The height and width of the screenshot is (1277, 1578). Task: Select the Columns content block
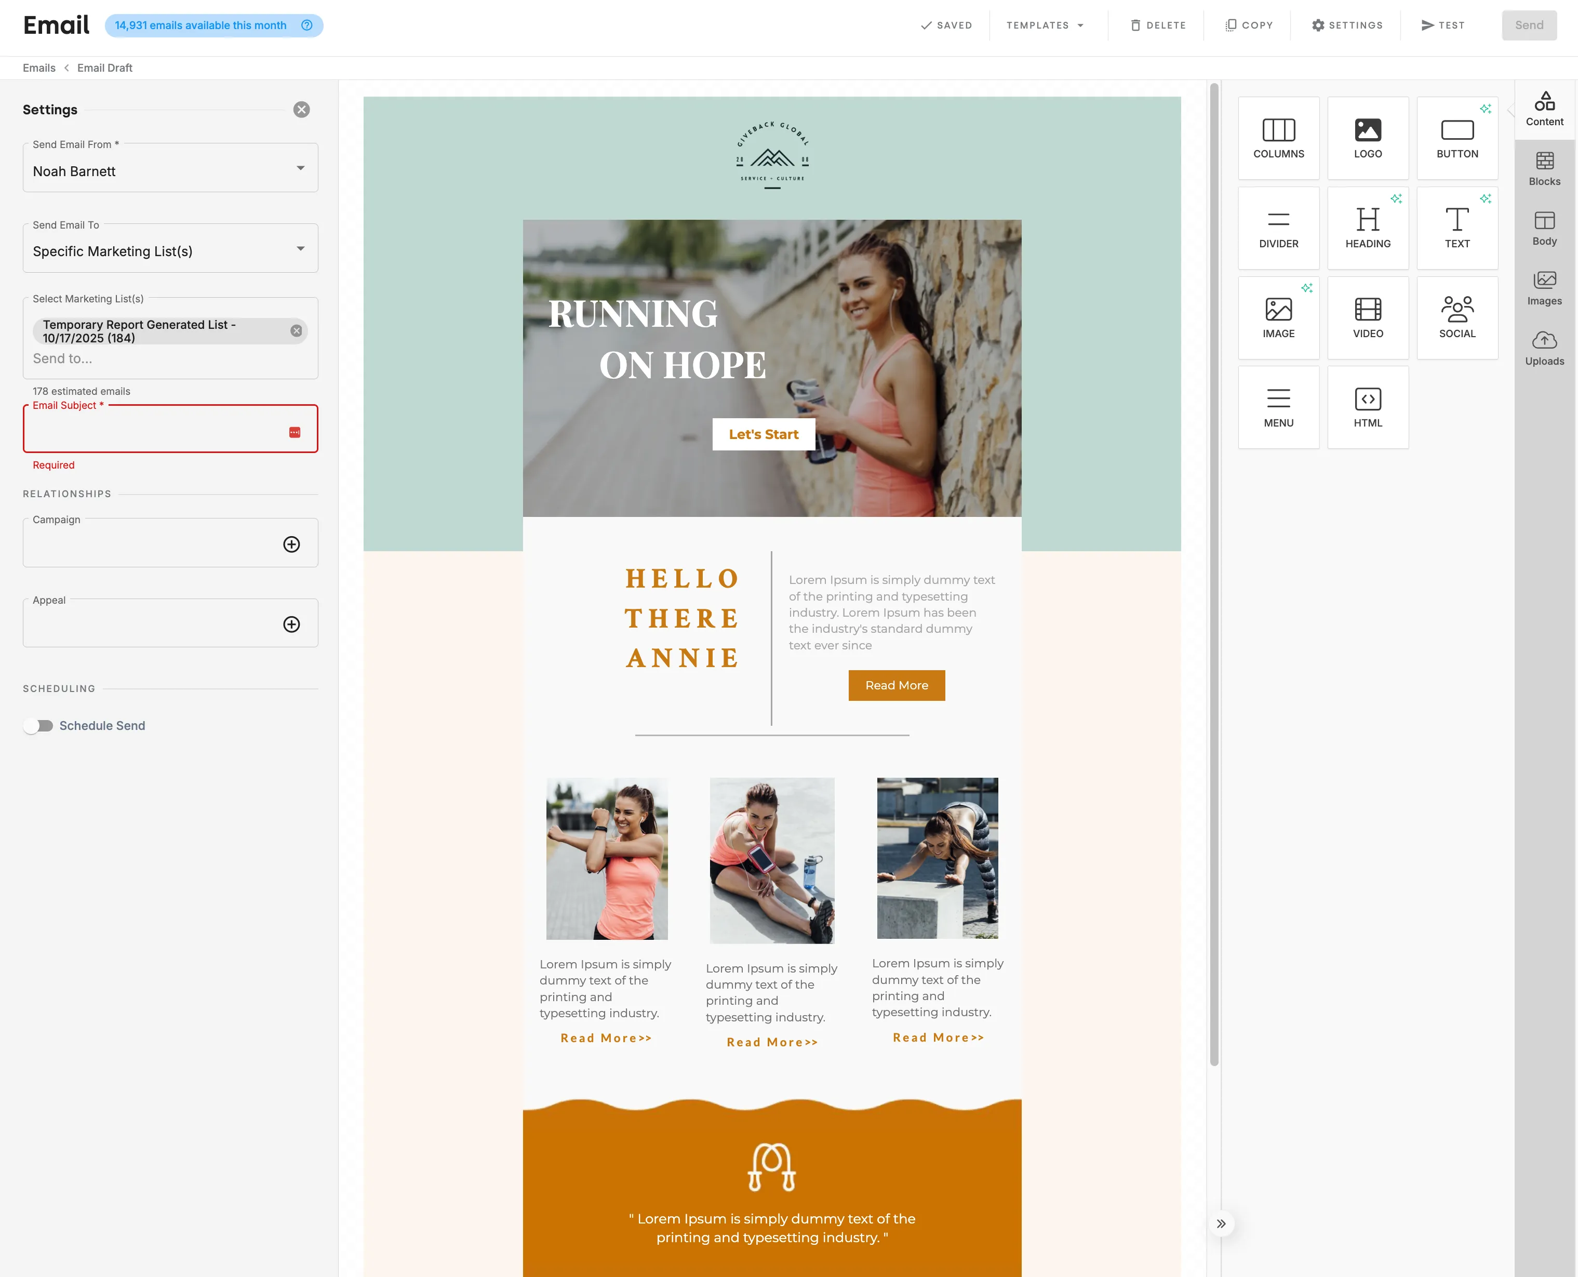[x=1278, y=138]
